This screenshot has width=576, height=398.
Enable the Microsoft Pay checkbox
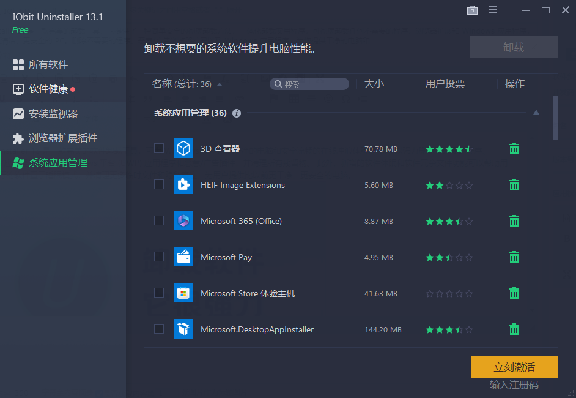pyautogui.click(x=159, y=257)
